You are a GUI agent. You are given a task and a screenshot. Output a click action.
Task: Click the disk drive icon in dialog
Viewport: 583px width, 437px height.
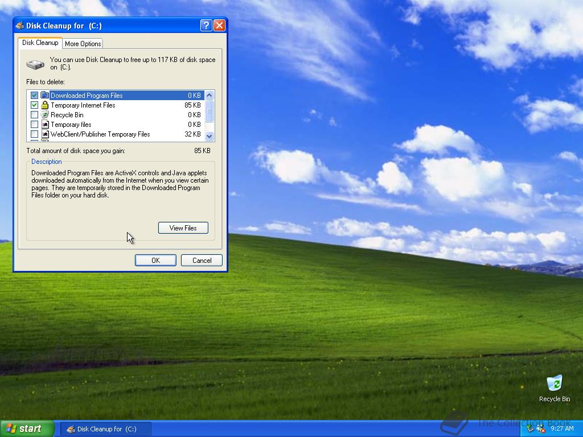tap(35, 65)
